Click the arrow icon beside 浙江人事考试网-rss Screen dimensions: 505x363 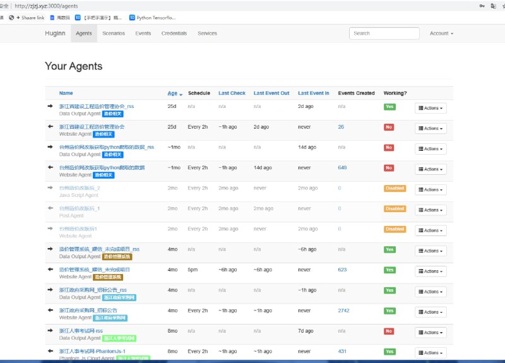pyautogui.click(x=50, y=330)
